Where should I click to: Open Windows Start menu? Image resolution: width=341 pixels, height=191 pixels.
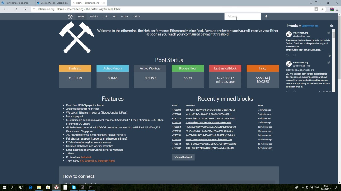(x=4, y=187)
